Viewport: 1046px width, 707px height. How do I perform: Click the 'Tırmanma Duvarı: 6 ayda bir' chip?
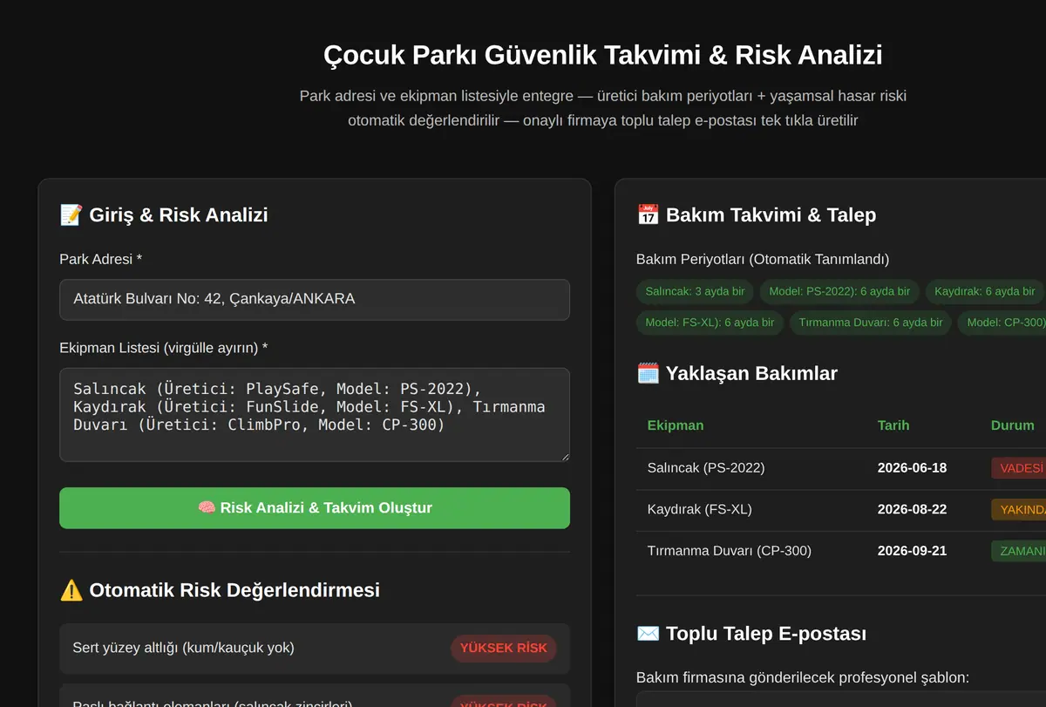(x=870, y=323)
